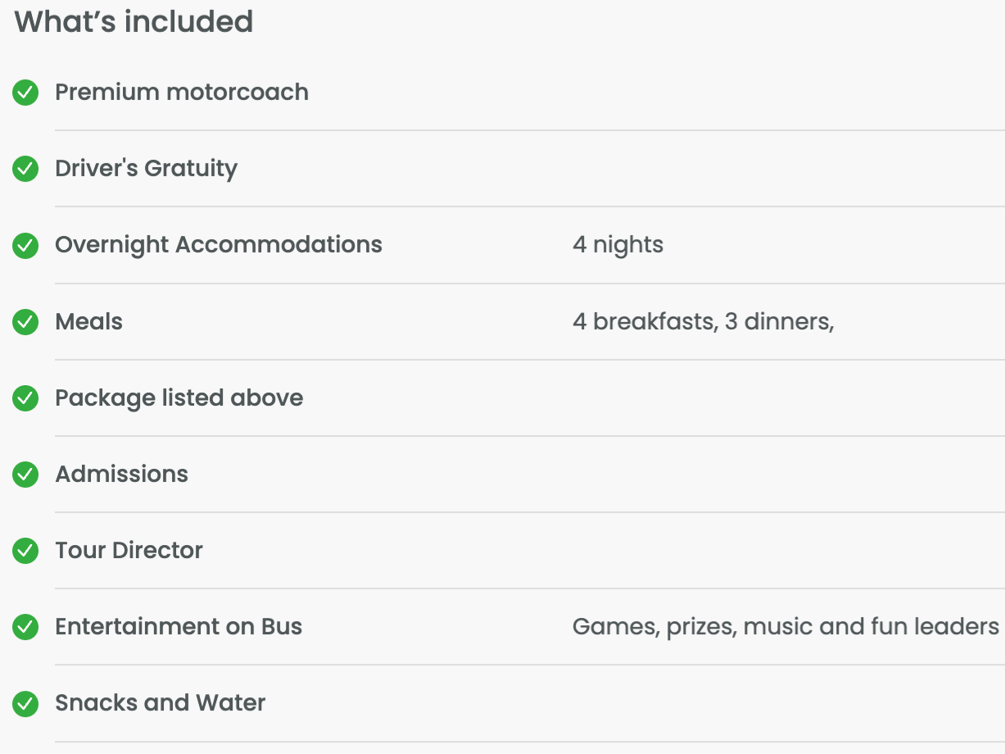
Task: Click "Games, prizes, music and fun leaders" text
Action: click(x=785, y=626)
